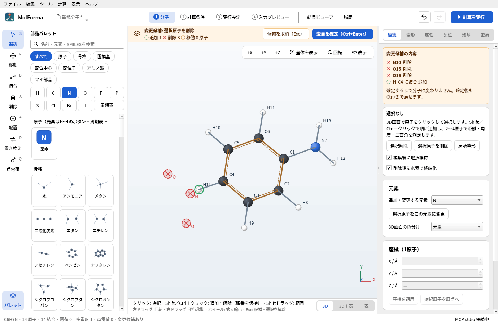Screen dimensions: 498x324
Task: Choose the 窒素 atom card
Action: [x=44, y=143]
